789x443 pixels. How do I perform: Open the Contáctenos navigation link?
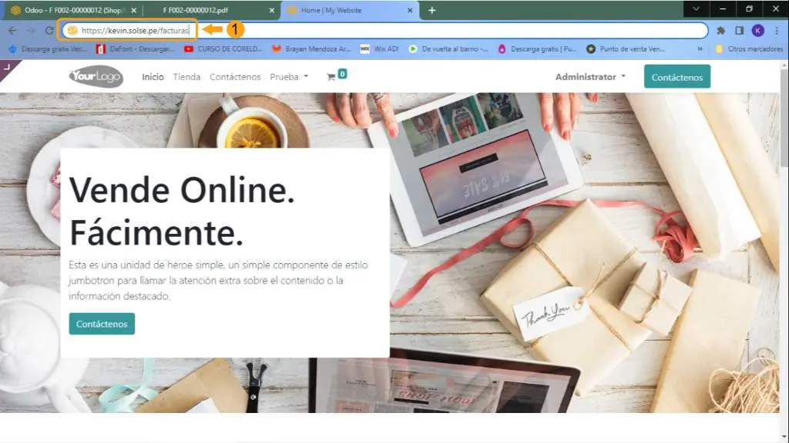click(x=235, y=77)
